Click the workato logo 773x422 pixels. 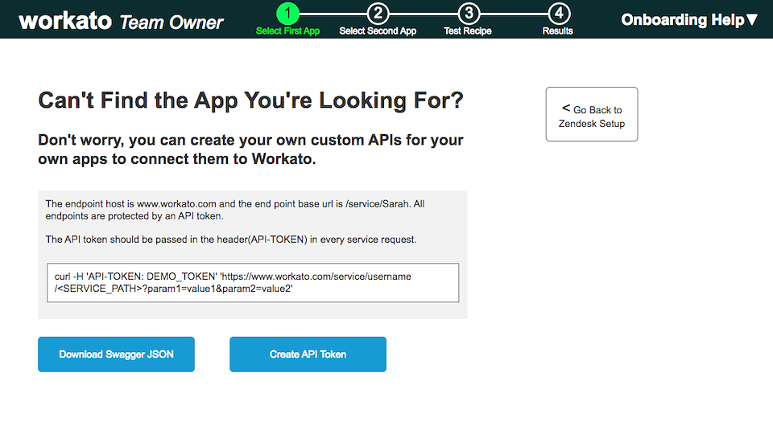click(65, 21)
